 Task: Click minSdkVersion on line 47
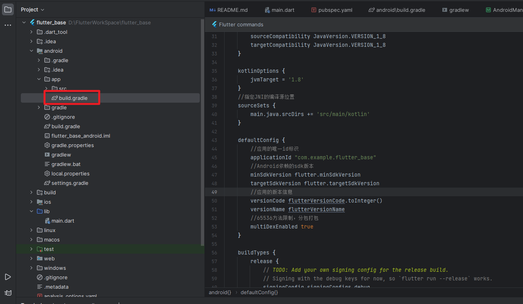coord(271,175)
